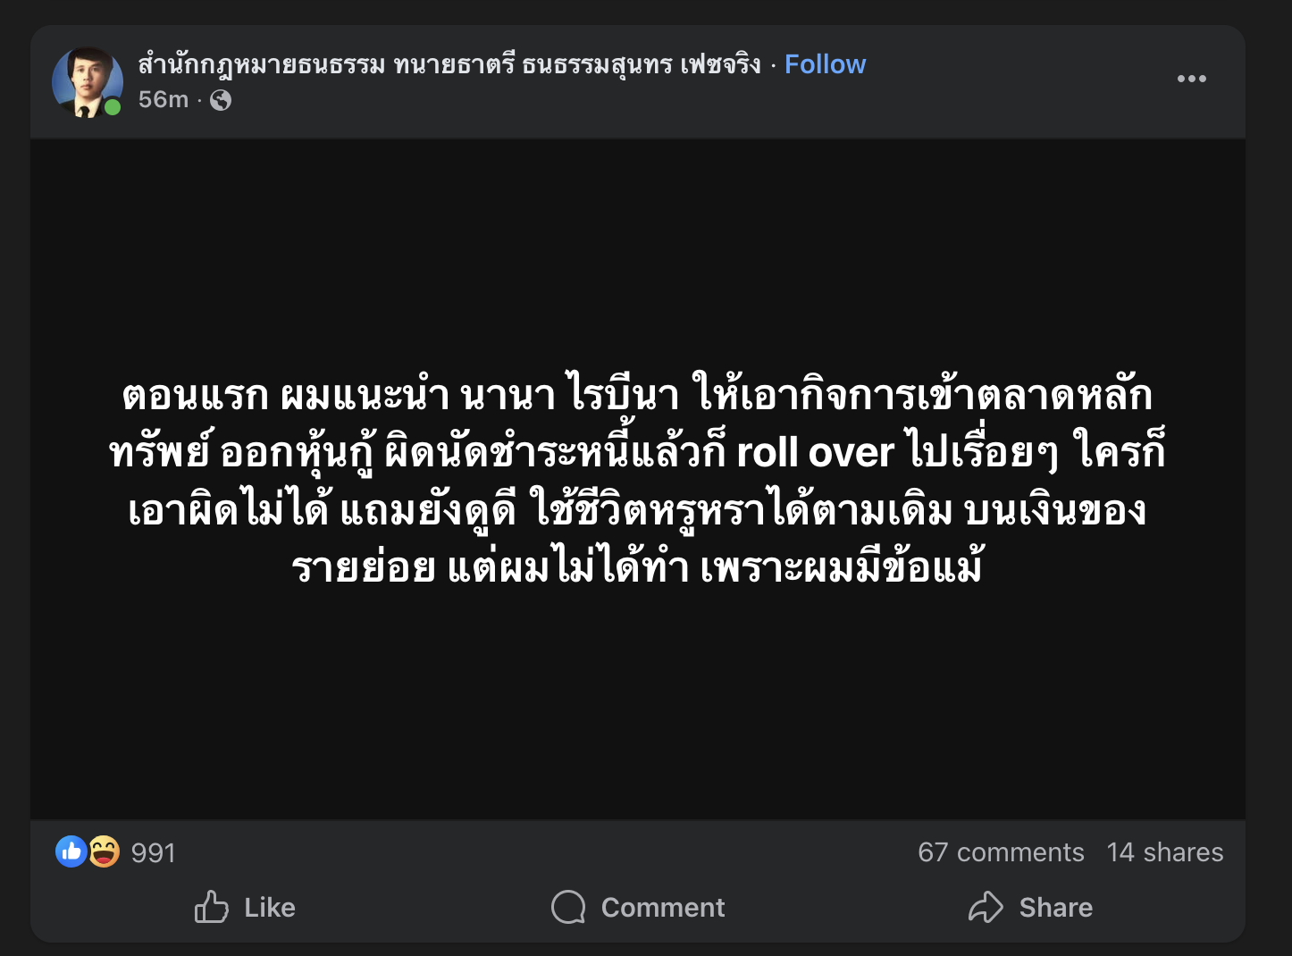View the 14 shares

[x=1164, y=852]
